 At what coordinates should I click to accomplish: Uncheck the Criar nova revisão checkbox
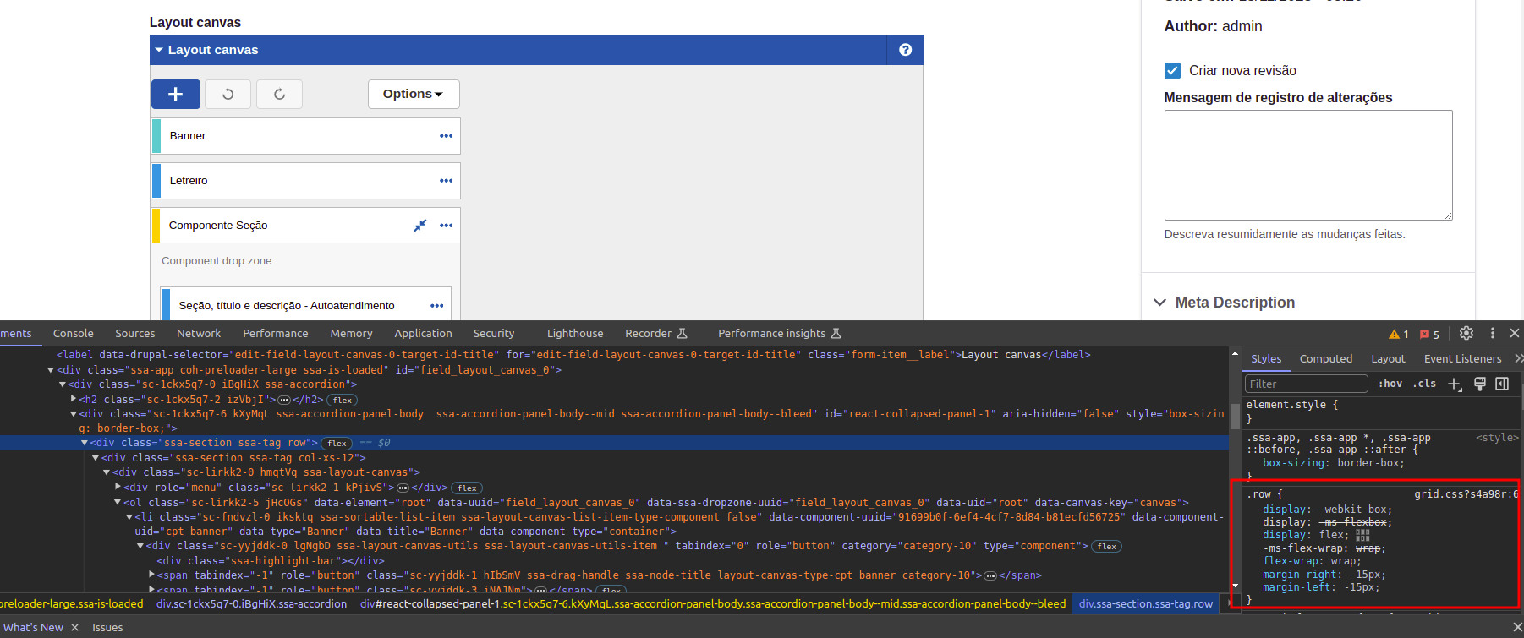click(x=1172, y=71)
